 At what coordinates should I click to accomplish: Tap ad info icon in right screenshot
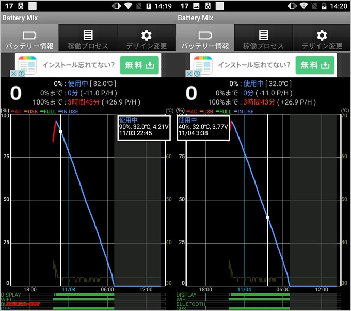tap(197, 74)
